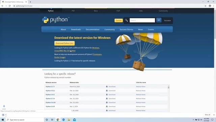Follow the Mac OS X link
Viewport: 216px width, 122px height.
tap(67, 51)
